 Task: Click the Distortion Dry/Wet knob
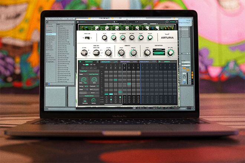coord(170,53)
